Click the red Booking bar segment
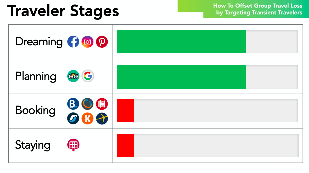The height and width of the screenshot is (173, 309). coord(125,111)
